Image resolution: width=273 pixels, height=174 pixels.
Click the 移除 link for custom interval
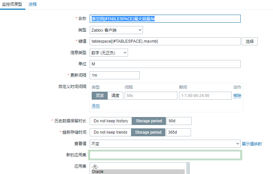point(237,96)
